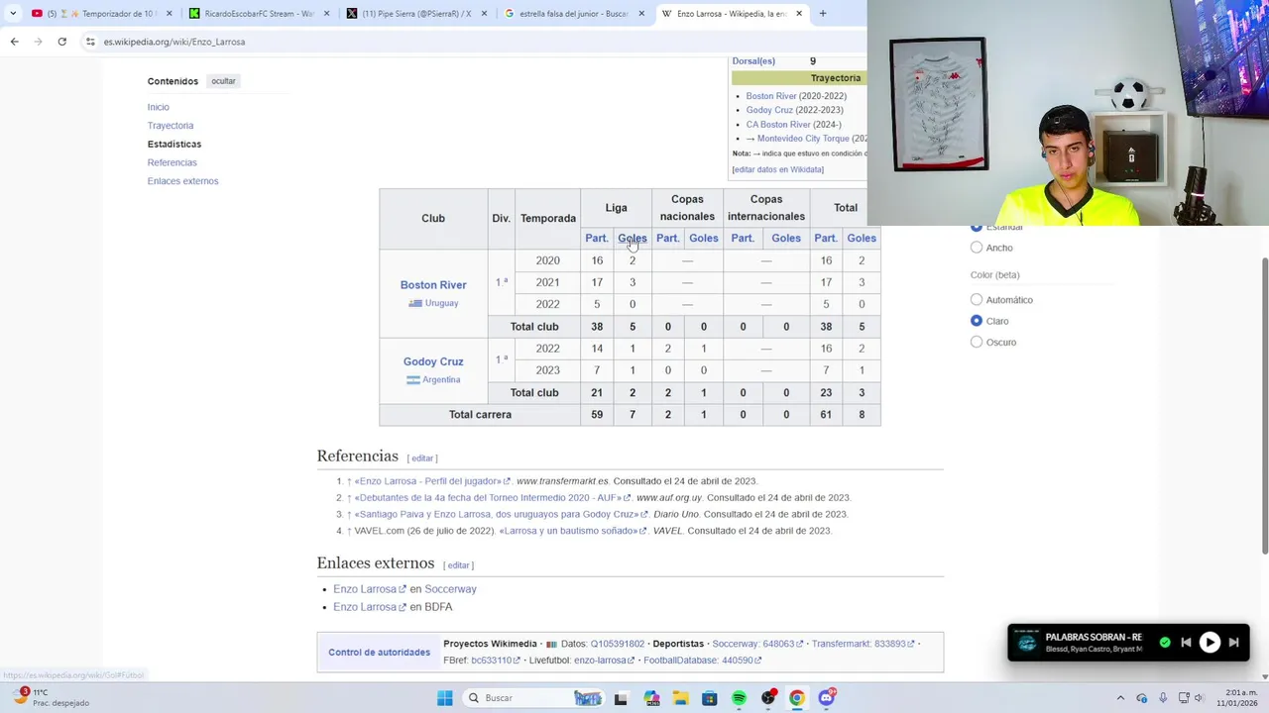Image resolution: width=1269 pixels, height=713 pixels.
Task: Open the Santiago Paiva y Enzo Larrosa reference
Action: click(x=501, y=515)
